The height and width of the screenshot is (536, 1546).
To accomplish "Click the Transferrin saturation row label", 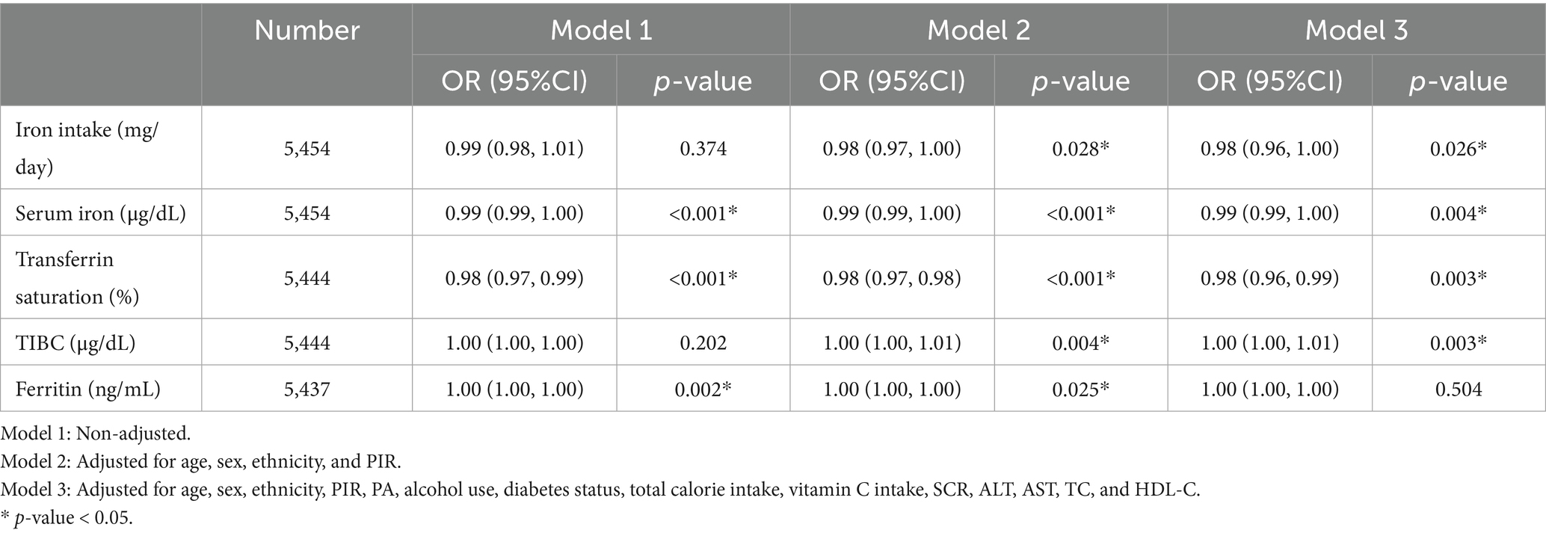I will tap(78, 278).
